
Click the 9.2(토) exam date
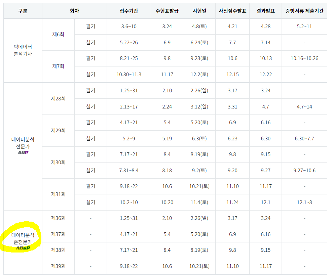click(x=199, y=170)
